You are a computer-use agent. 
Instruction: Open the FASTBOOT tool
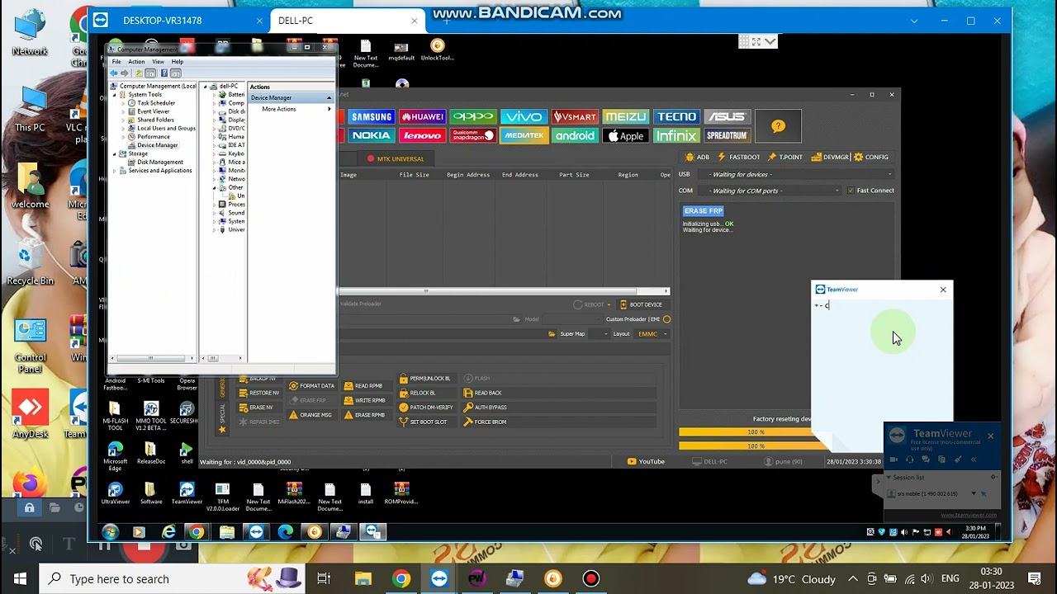pos(739,157)
